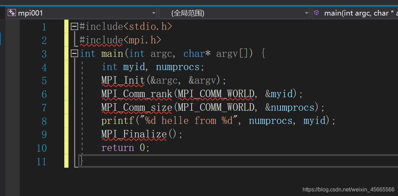
Task: Click &numprocs on line 7
Action: [290, 107]
